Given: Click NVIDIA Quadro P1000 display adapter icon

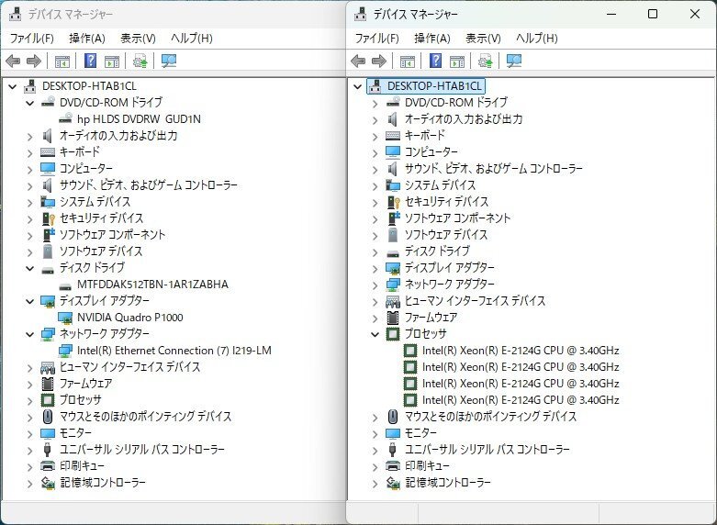Looking at the screenshot, I should 65,318.
